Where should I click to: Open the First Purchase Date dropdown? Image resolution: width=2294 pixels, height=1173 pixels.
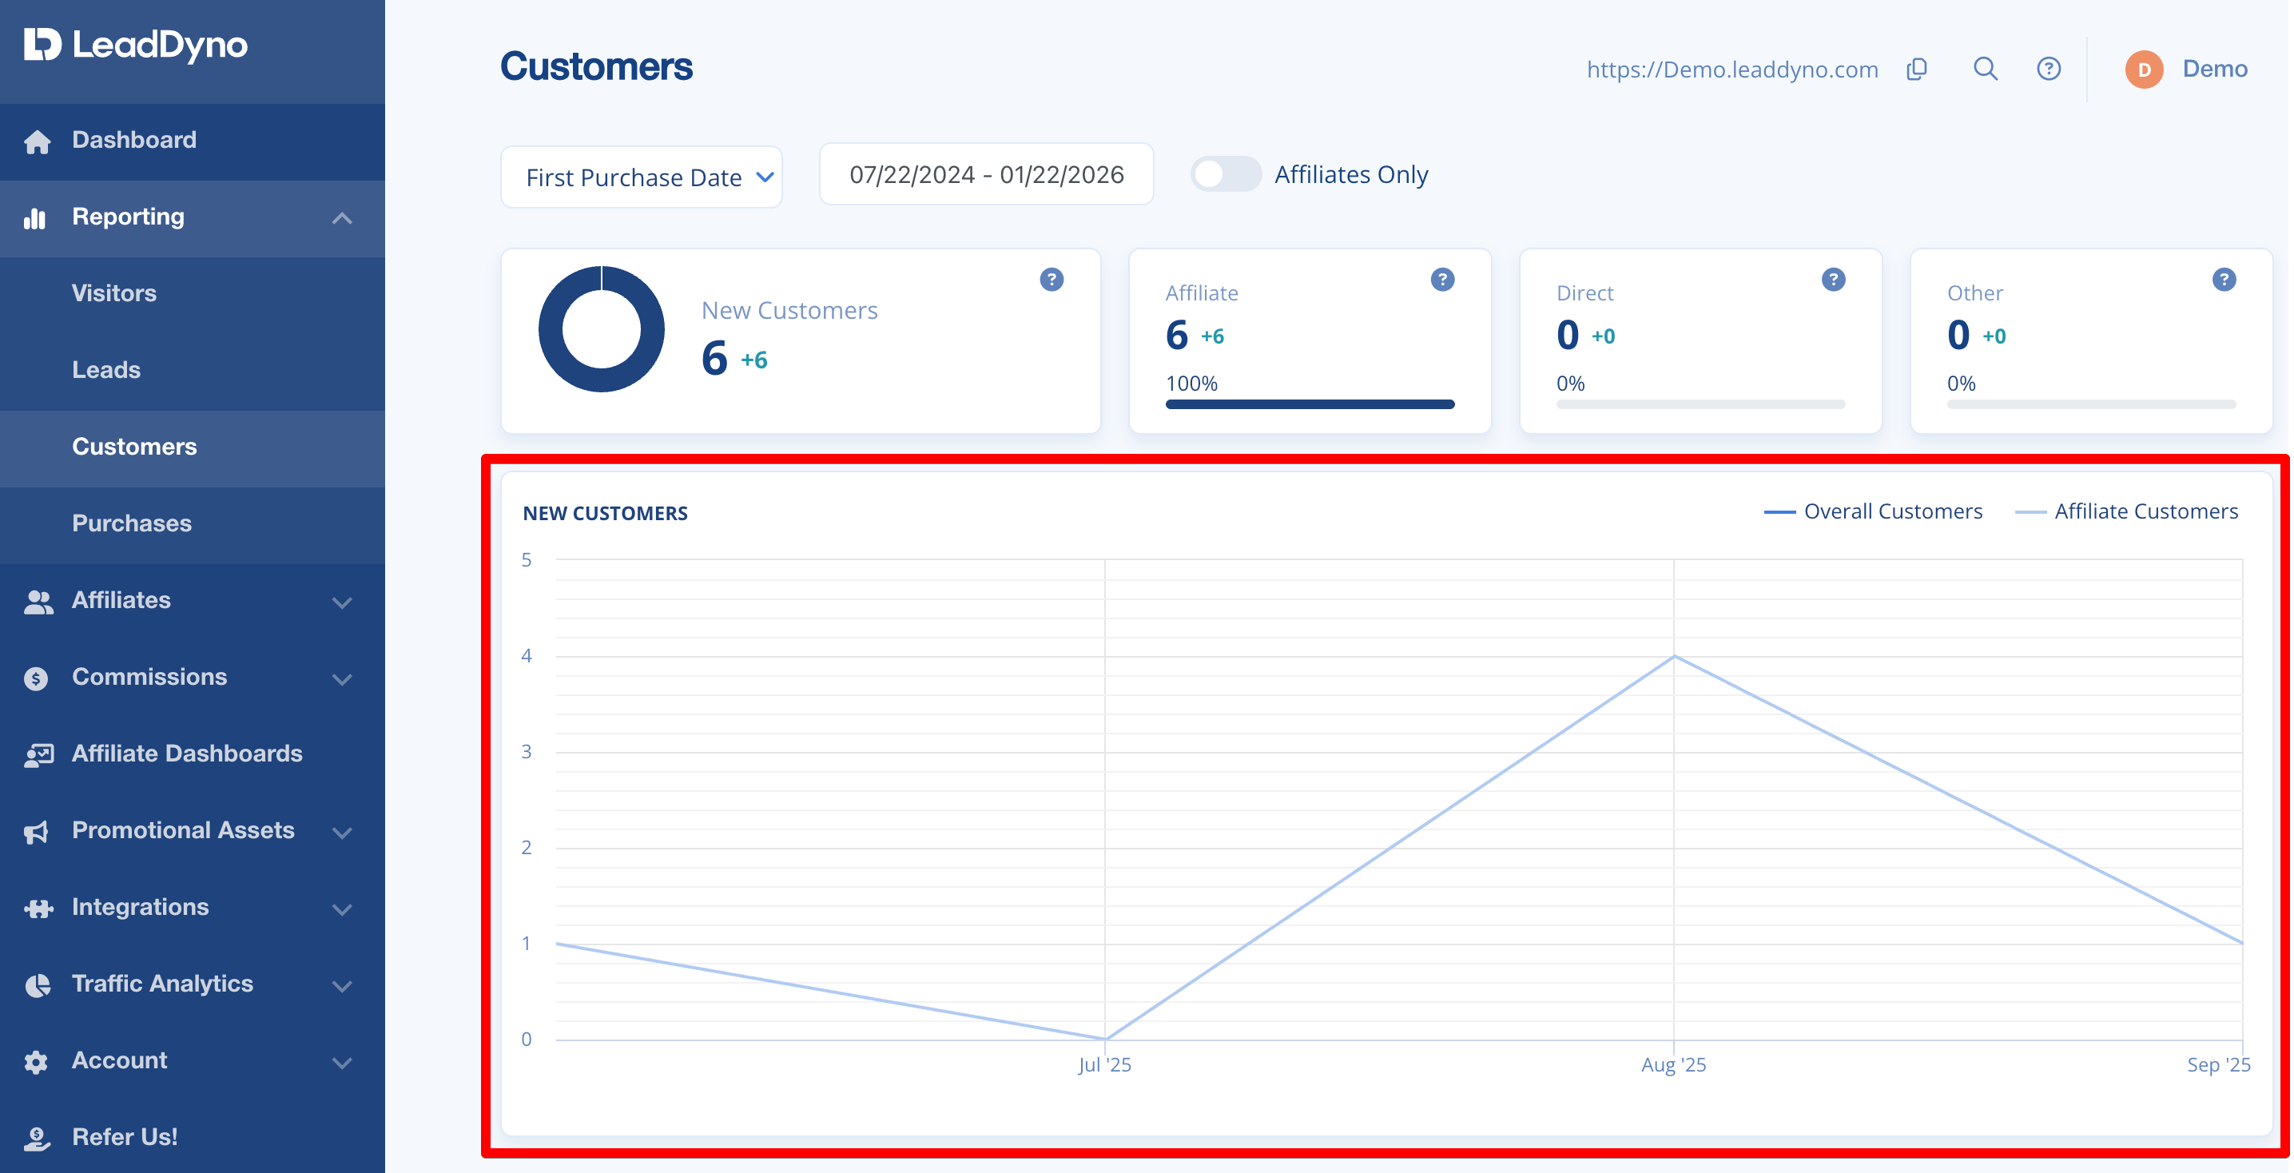(x=641, y=177)
